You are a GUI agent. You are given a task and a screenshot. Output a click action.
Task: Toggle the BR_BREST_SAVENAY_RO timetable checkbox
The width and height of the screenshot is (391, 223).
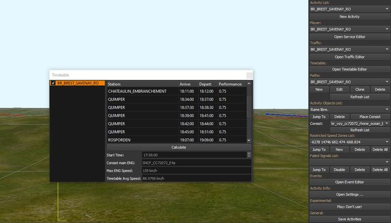tap(53, 83)
